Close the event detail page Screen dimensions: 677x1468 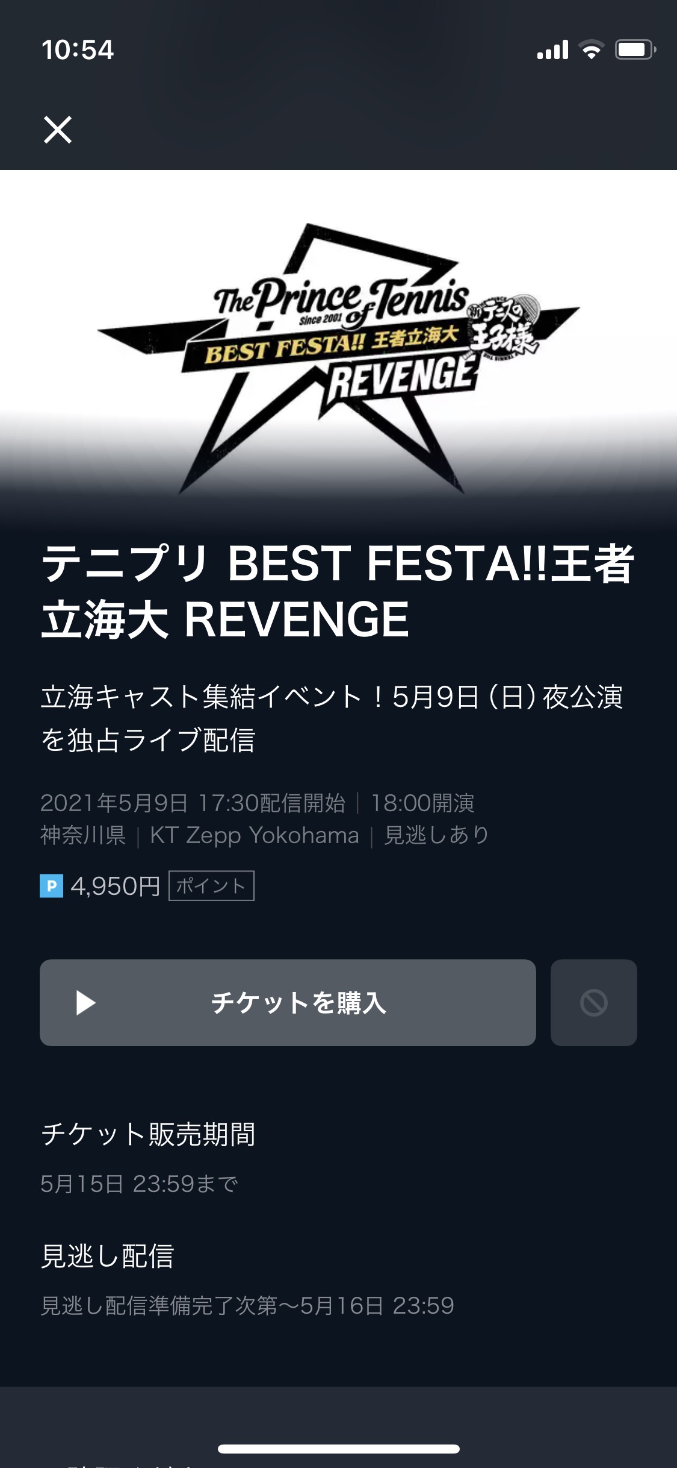coord(58,130)
